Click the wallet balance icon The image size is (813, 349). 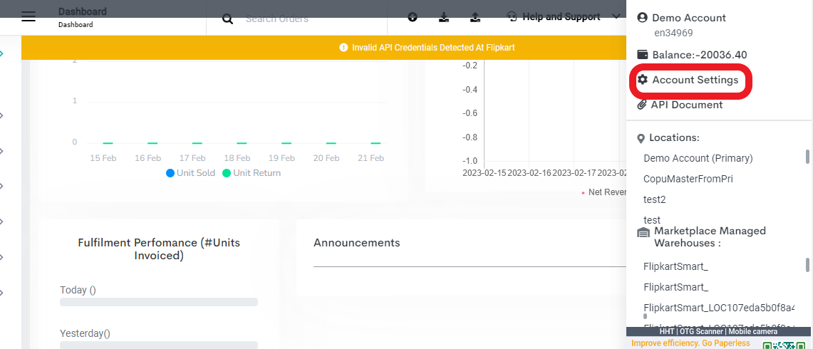pos(643,54)
